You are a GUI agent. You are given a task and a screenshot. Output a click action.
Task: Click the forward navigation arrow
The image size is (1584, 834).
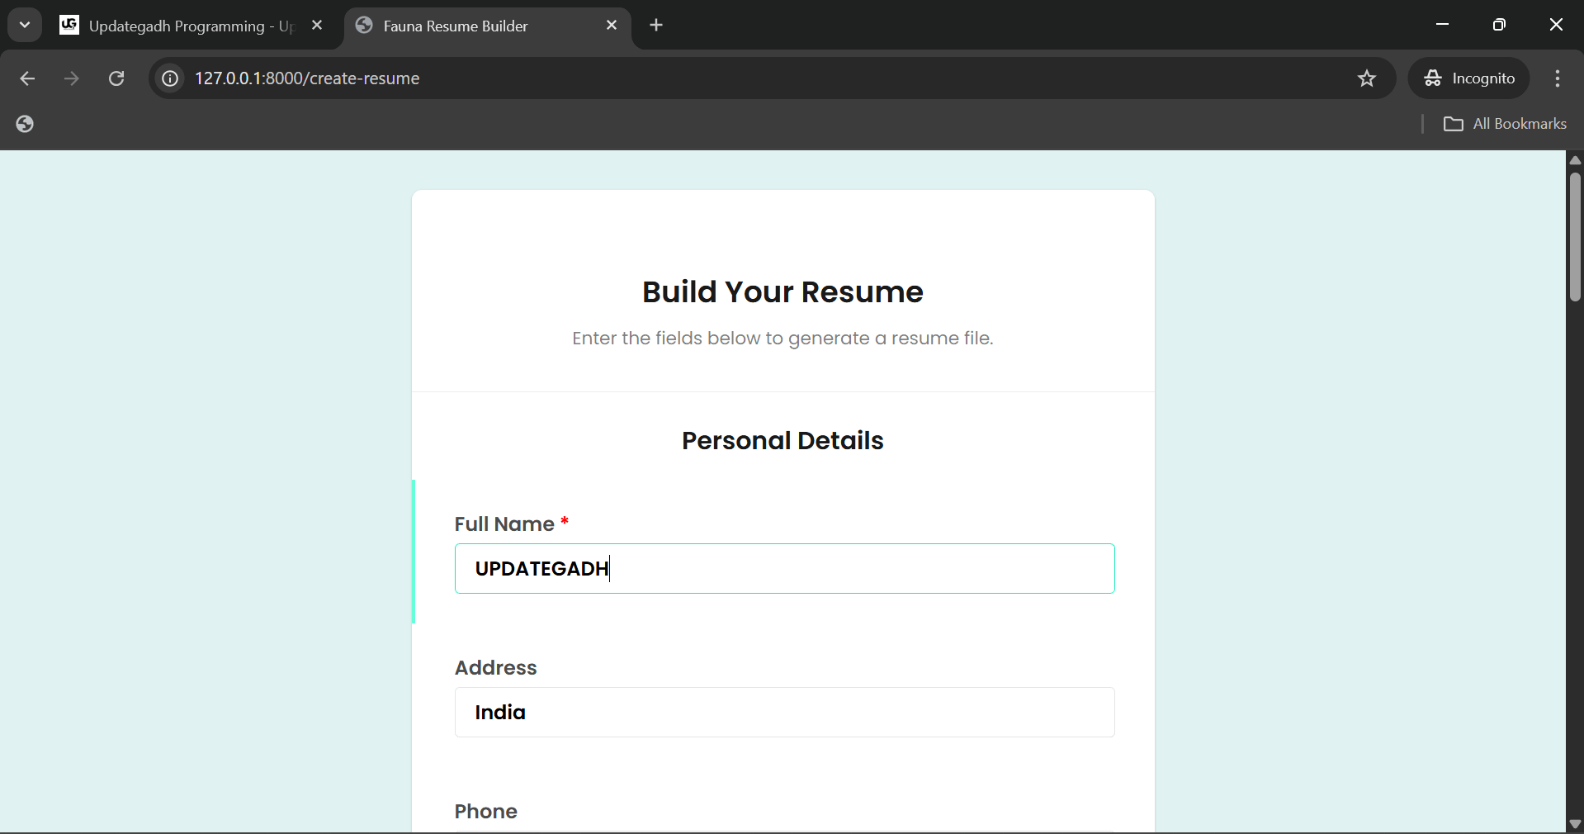[x=72, y=78]
